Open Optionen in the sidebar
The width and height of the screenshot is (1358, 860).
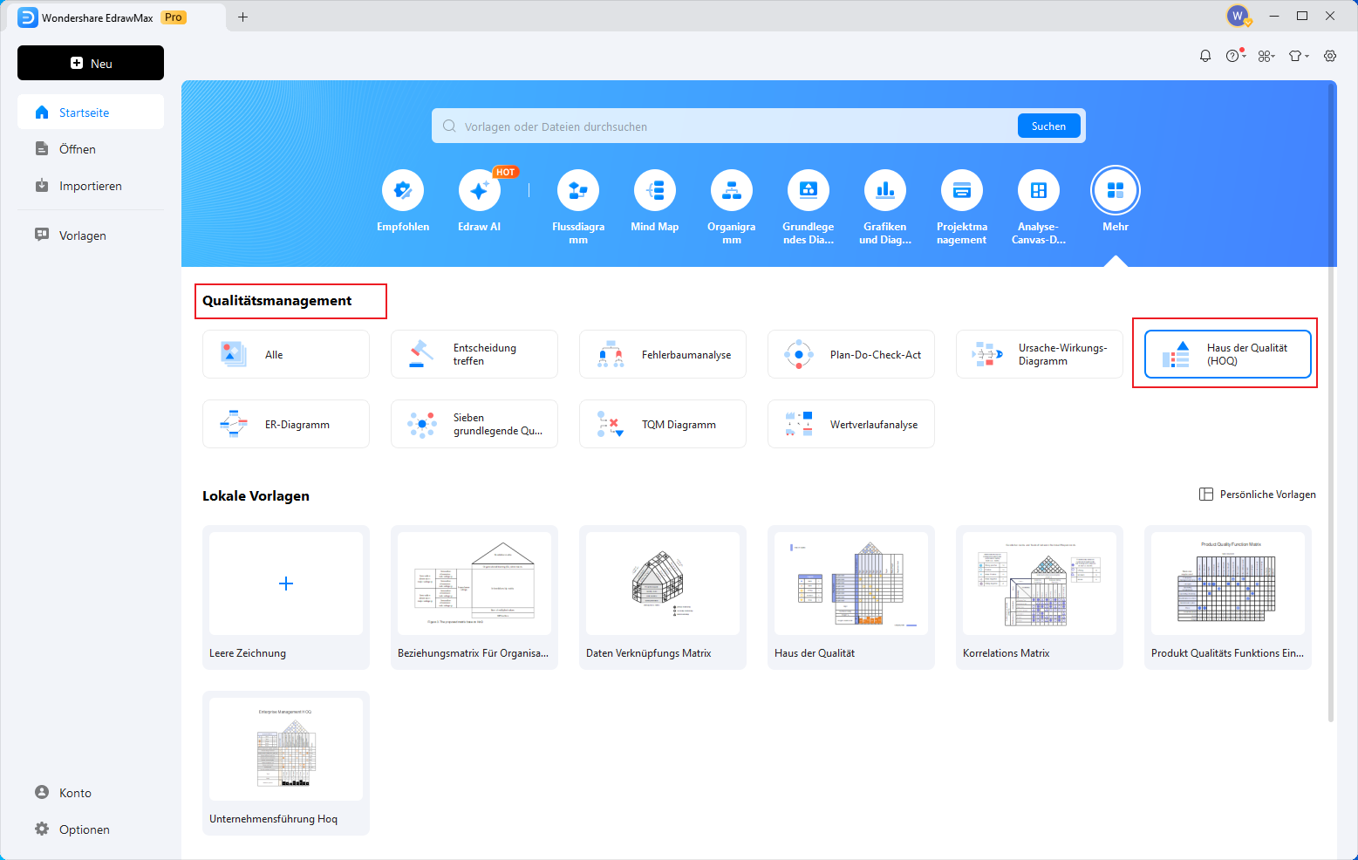click(91, 829)
